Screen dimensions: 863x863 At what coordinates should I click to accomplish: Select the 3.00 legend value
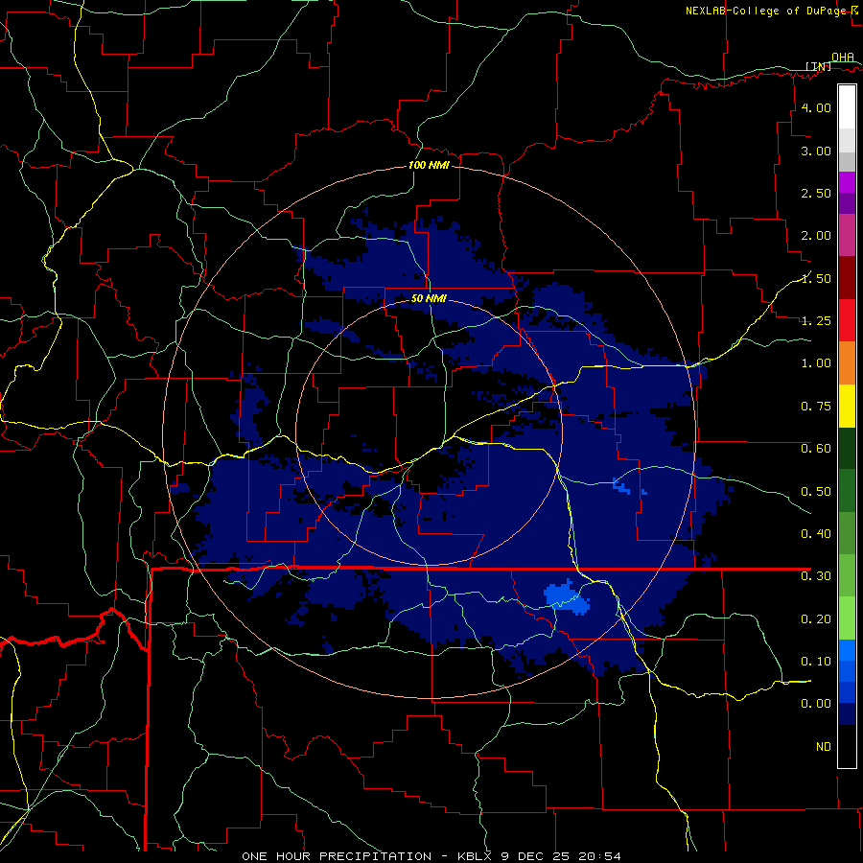tap(816, 151)
